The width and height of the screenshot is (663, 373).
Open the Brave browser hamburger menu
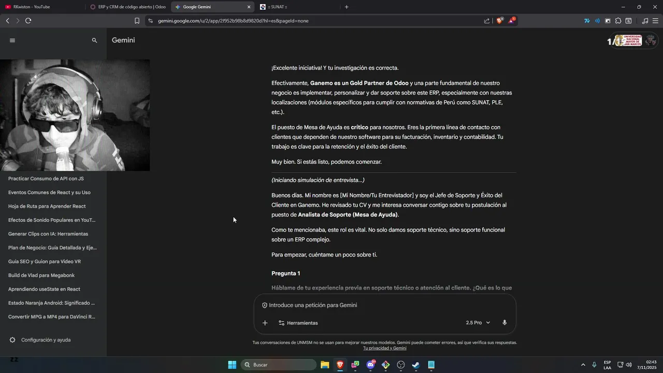click(x=655, y=21)
